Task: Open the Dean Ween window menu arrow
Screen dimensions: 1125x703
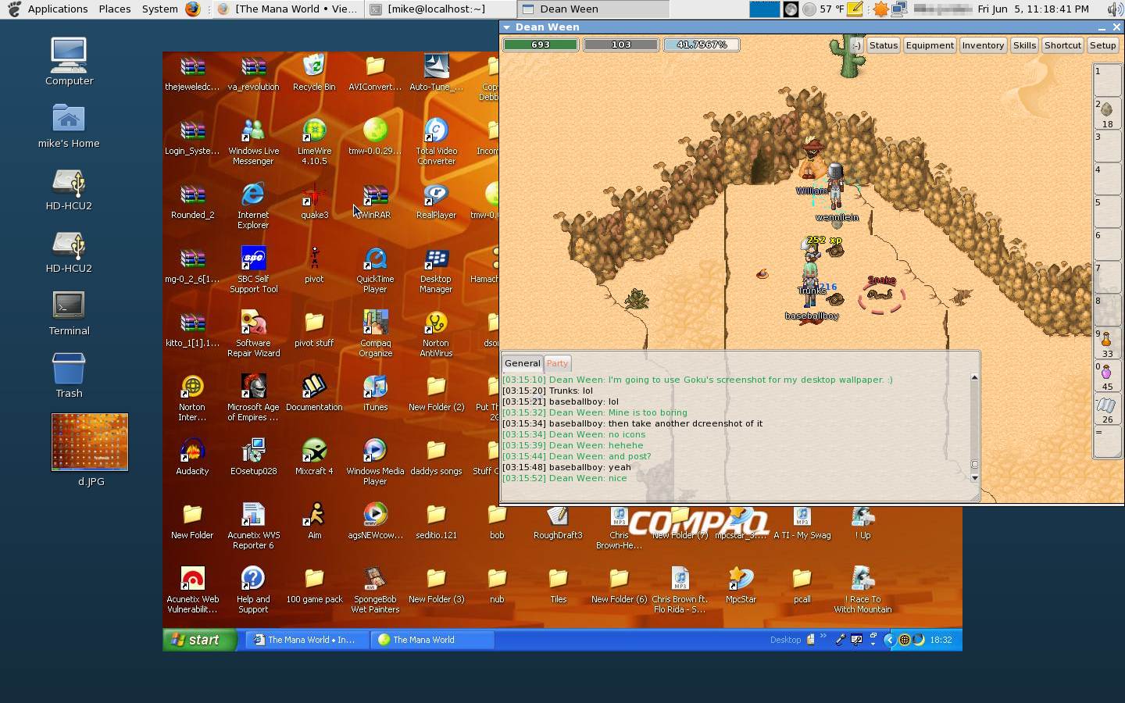Action: point(506,27)
